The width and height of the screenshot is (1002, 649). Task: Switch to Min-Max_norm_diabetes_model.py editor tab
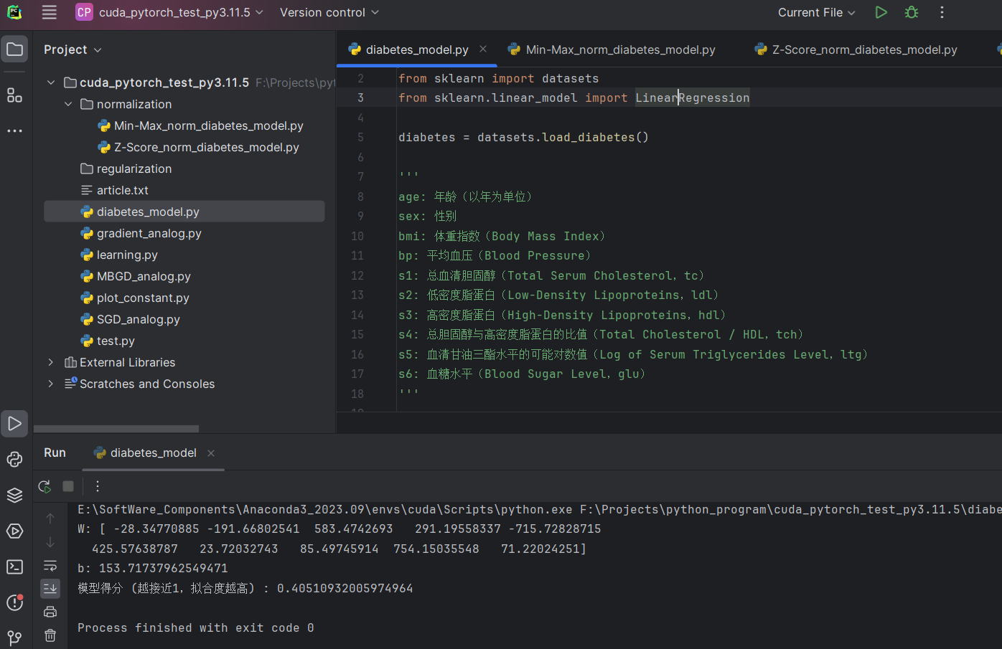(x=612, y=49)
